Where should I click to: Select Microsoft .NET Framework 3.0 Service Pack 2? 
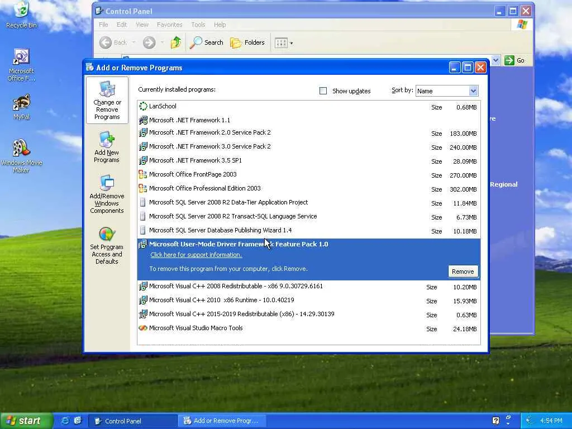[308, 147]
